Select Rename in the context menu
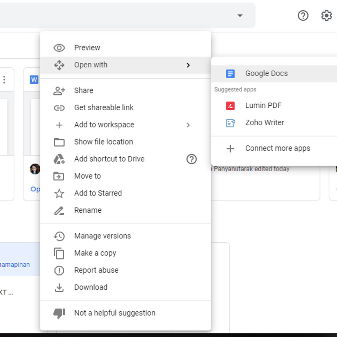Screen dimensions: 337x337 [126, 211]
